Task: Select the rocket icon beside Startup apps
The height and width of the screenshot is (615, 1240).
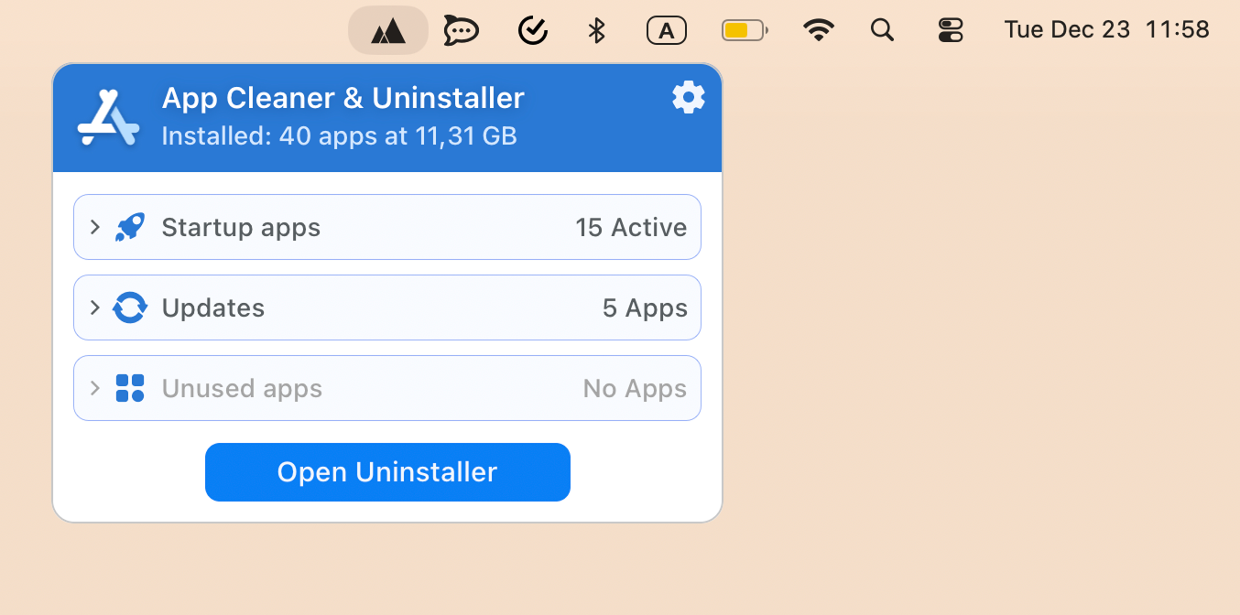Action: click(129, 226)
